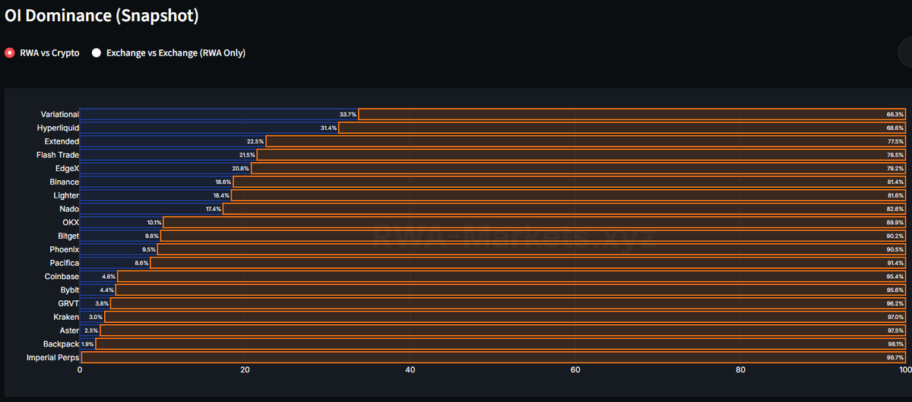The image size is (912, 402).
Task: Click the Backpack axis label
Action: [61, 343]
